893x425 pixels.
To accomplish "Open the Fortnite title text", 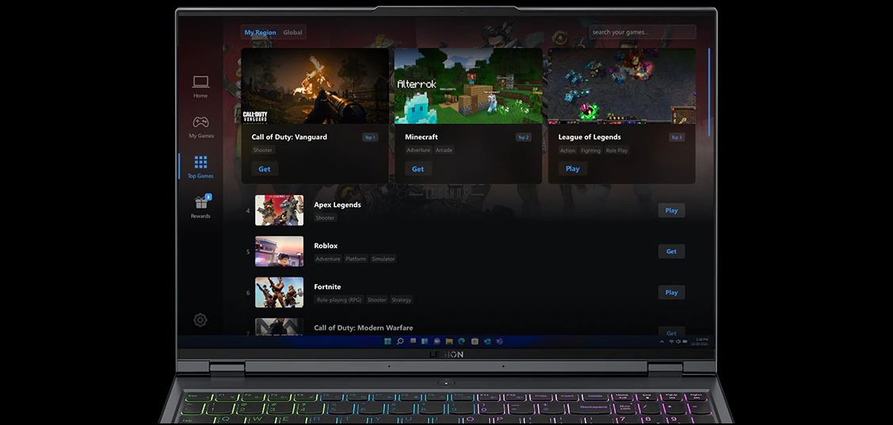I will click(x=327, y=286).
